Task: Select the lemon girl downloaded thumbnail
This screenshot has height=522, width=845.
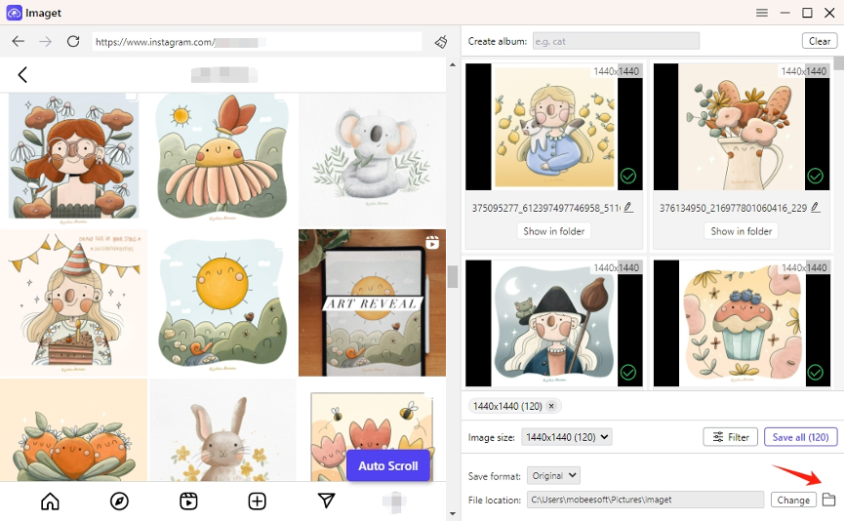Action: (554, 127)
